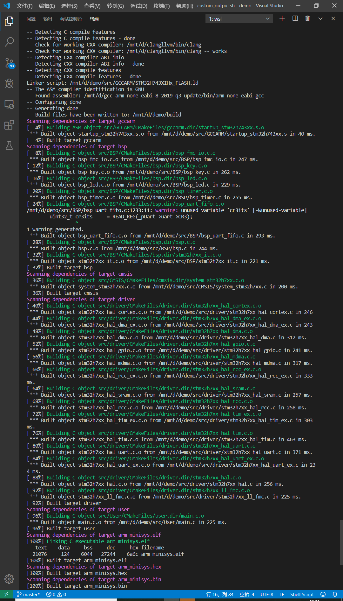Create a new terminal with plus icon
Image resolution: width=343 pixels, height=601 pixels.
[282, 18]
